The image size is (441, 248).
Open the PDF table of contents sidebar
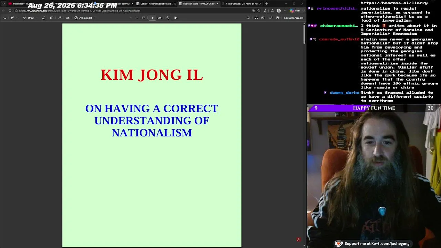click(4, 18)
